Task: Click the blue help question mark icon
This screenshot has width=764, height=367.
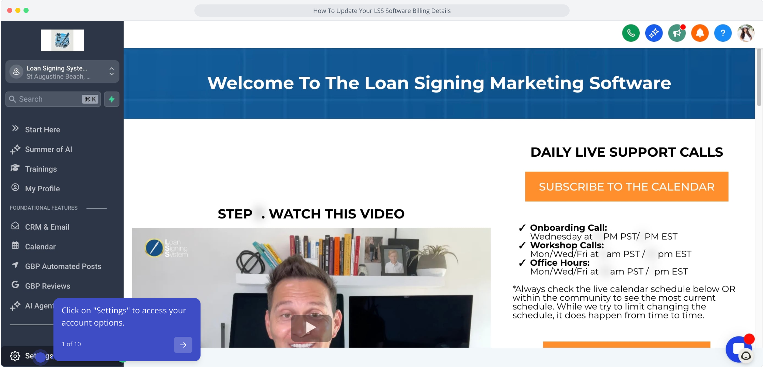Action: tap(723, 33)
